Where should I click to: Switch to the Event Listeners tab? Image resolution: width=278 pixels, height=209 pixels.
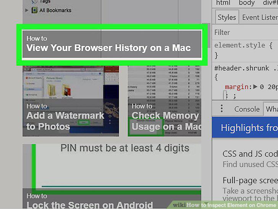[x=259, y=18]
